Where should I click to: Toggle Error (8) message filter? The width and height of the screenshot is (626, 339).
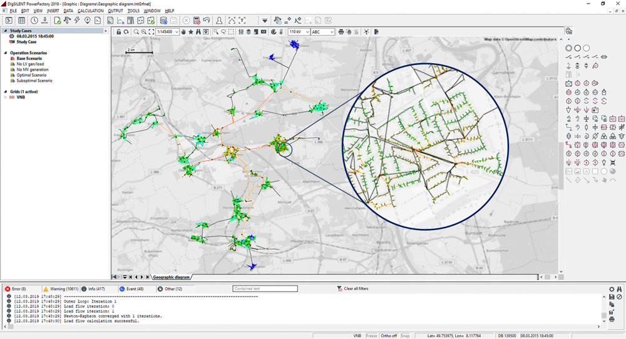pyautogui.click(x=16, y=289)
